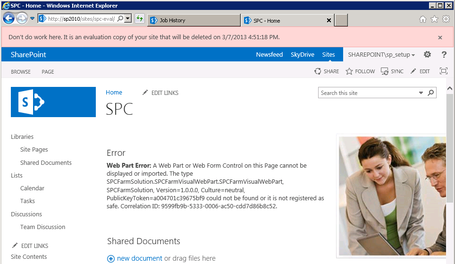Open the Lists quick launch heading
The height and width of the screenshot is (264, 455).
click(x=17, y=175)
